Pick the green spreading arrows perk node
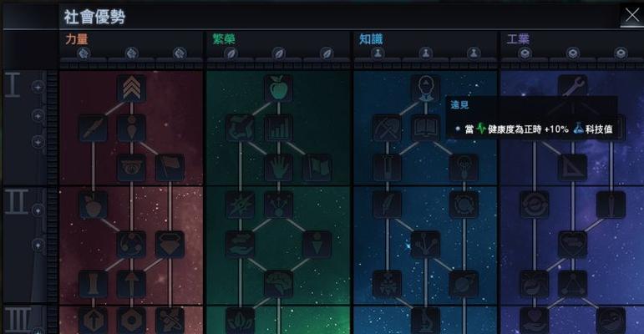Screen dimensions: 644x334 [x=278, y=205]
